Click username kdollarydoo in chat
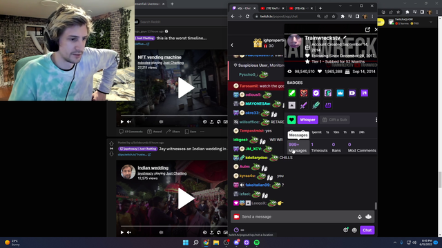Viewport: 442px width, 248px height. pyautogui.click(x=256, y=158)
